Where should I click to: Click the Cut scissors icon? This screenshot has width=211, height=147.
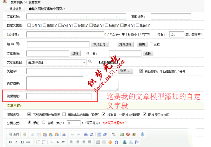pyautogui.click(x=32, y=134)
